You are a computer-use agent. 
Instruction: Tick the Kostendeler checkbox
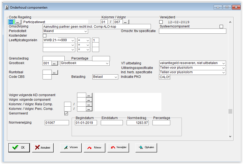(x=45, y=36)
